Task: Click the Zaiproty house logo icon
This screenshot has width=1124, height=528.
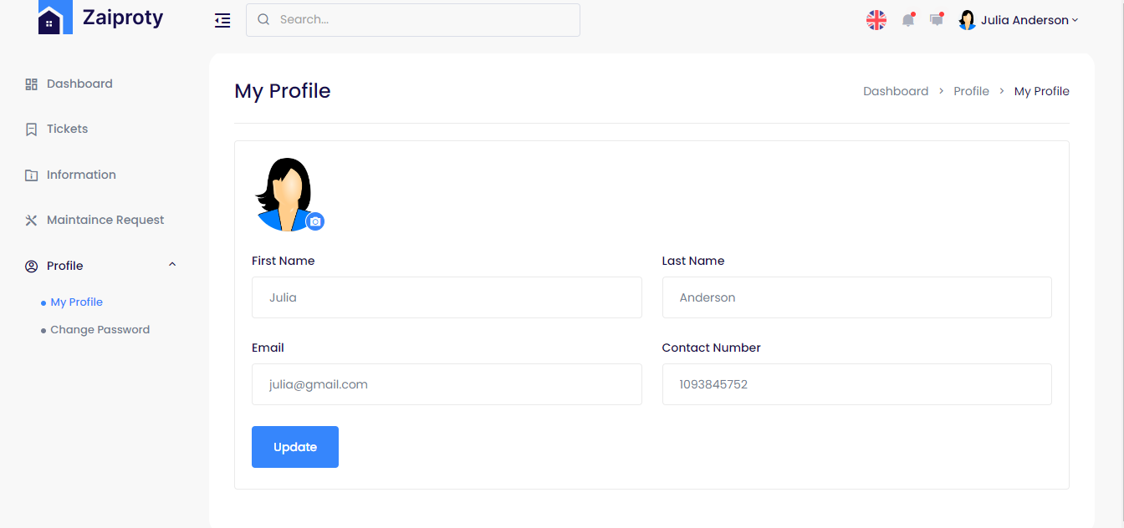Action: [55, 18]
